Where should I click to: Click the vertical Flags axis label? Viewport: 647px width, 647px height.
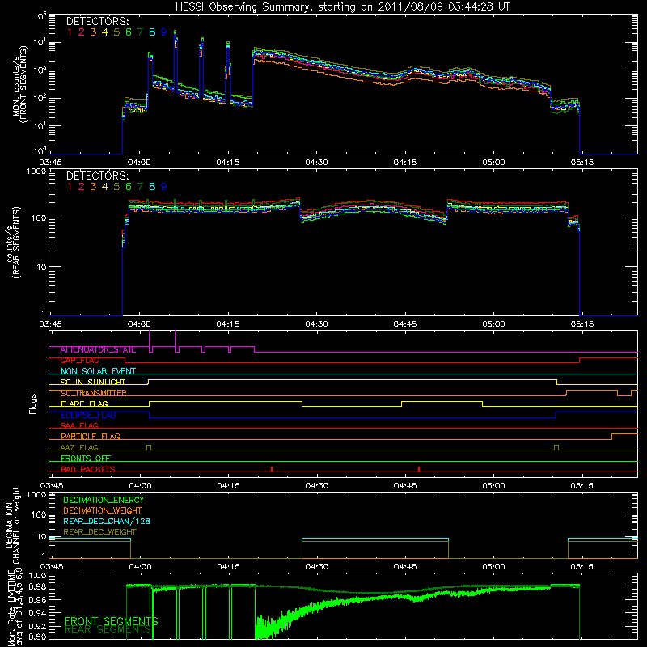coord(33,404)
